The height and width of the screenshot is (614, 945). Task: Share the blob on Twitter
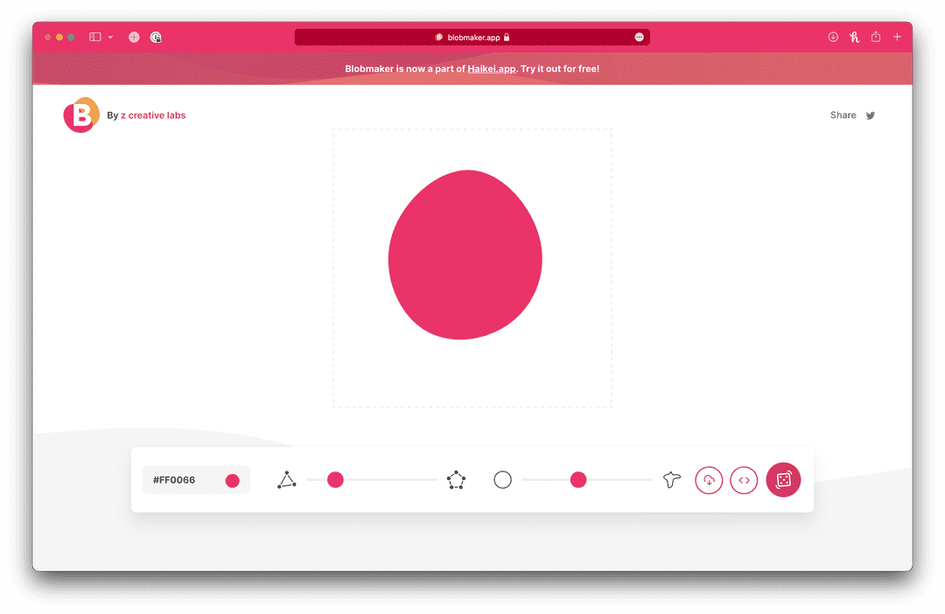point(870,115)
